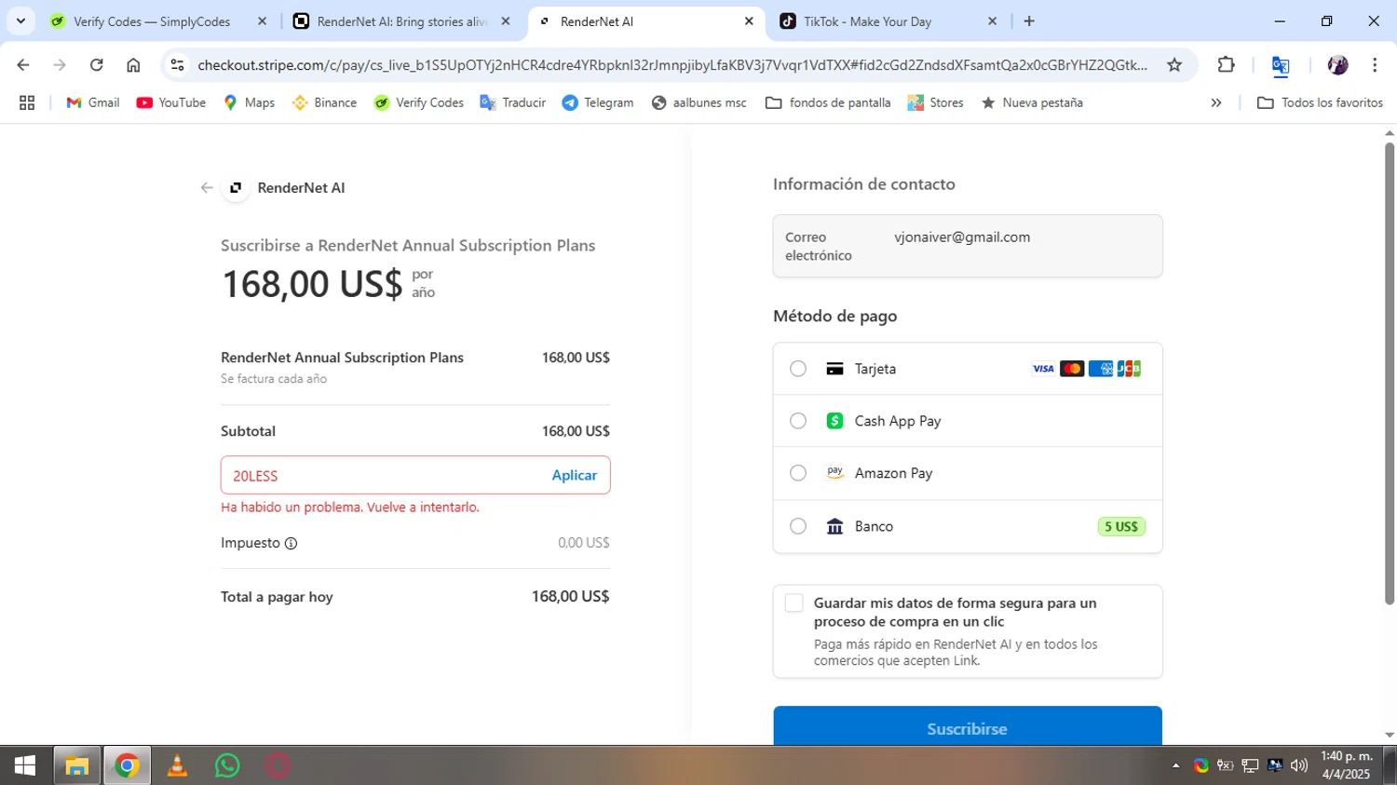
Task: Open the Windows Start menu
Action: tap(25, 765)
